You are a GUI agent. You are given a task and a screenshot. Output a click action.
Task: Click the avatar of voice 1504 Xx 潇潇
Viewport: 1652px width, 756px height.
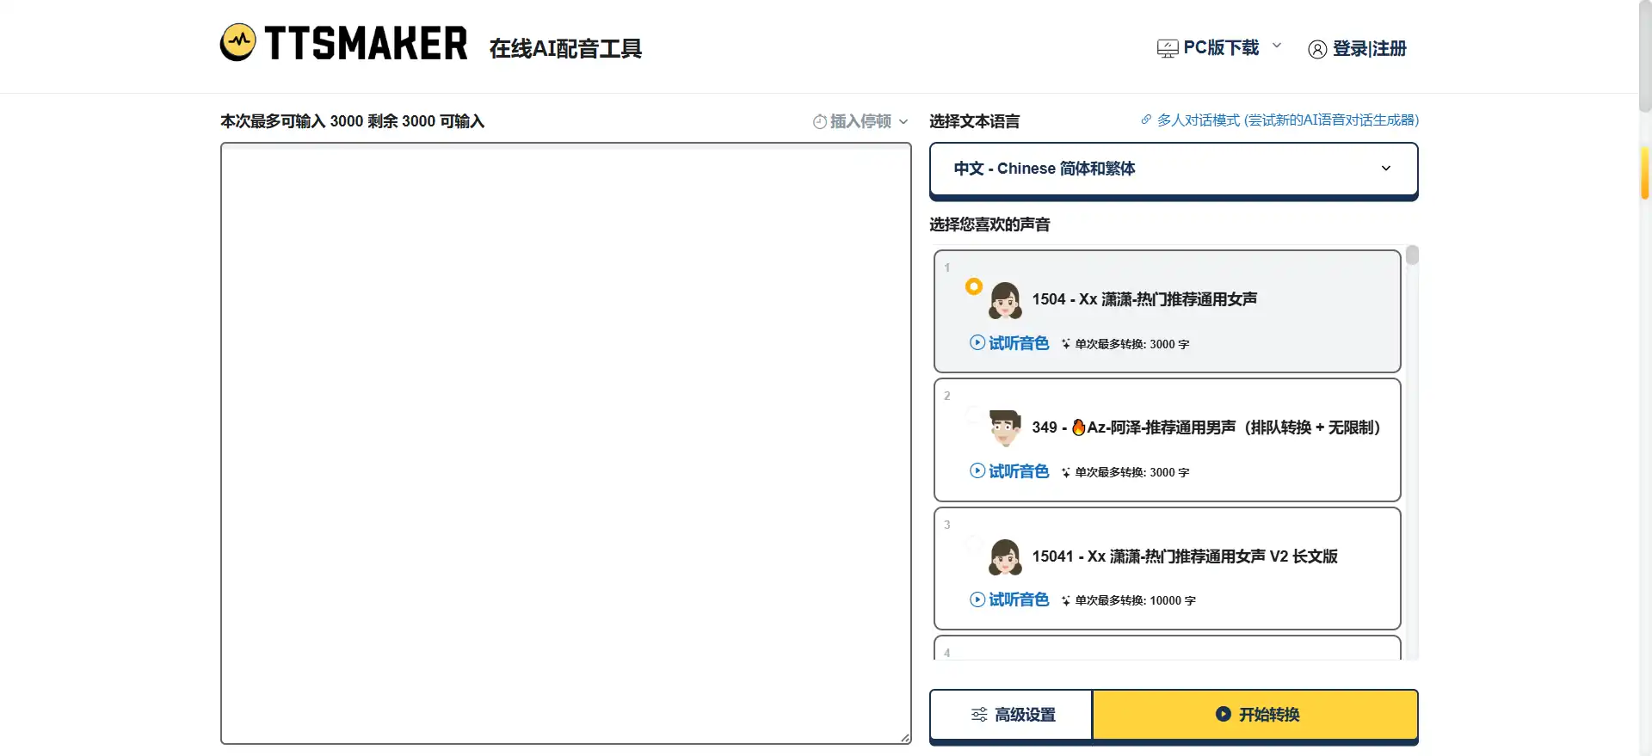point(1005,300)
